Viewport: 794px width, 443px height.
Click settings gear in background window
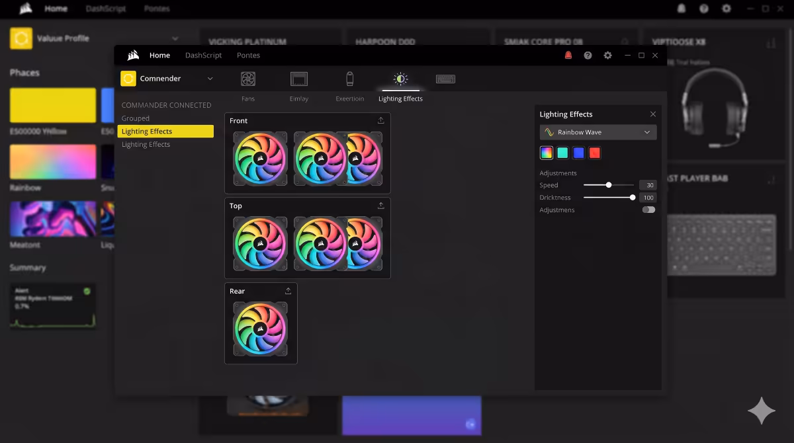coord(727,9)
